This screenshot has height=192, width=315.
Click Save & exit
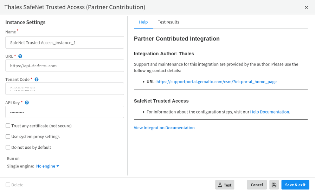tap(295, 185)
